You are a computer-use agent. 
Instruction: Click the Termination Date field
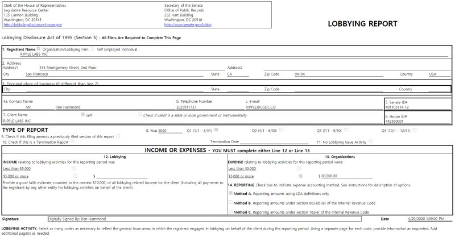coord(274,142)
